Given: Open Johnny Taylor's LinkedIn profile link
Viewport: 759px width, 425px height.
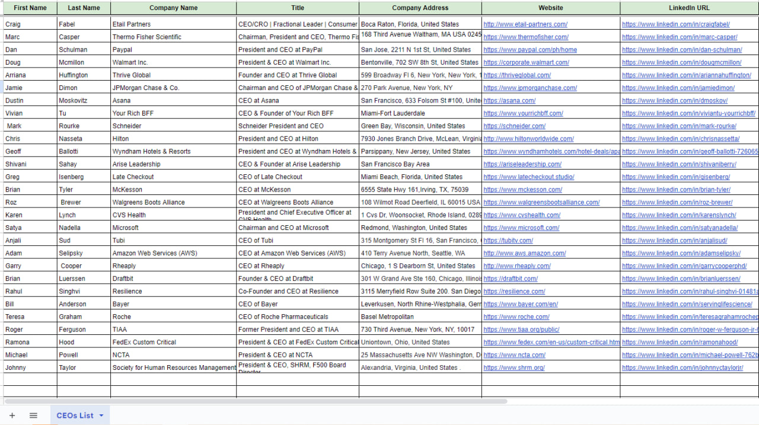Looking at the screenshot, I should [x=683, y=368].
